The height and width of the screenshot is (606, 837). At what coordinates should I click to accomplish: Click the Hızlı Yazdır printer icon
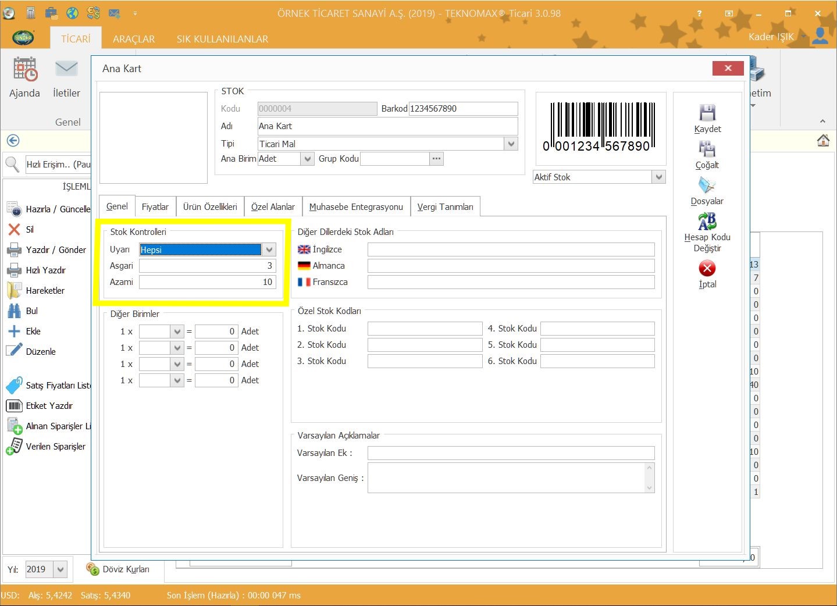coord(14,270)
